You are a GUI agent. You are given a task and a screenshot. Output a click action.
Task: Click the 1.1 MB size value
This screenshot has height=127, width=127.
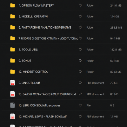coord(114,117)
